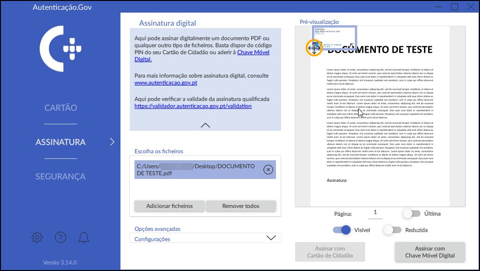Click the Assinatura digital heading

[168, 23]
